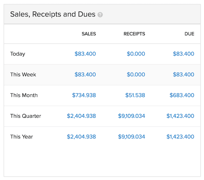Click the Today row label
Screen dimensions: 204x180
pyautogui.click(x=18, y=54)
